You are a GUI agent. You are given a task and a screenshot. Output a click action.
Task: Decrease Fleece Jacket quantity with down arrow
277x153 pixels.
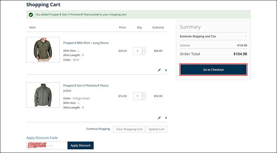click(x=144, y=98)
